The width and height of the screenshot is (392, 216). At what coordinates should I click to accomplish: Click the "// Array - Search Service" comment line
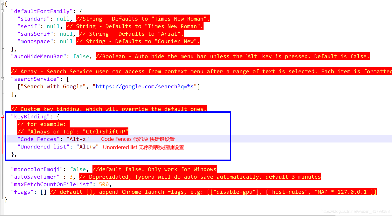[201, 71]
